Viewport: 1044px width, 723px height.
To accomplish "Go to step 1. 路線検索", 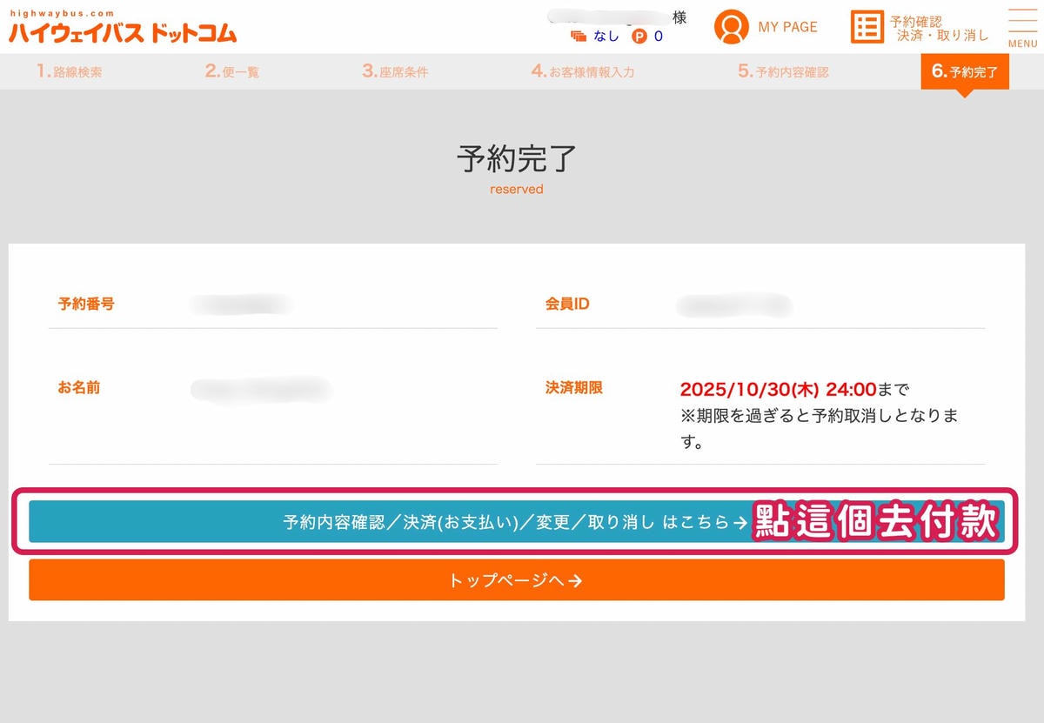I will click(x=69, y=71).
